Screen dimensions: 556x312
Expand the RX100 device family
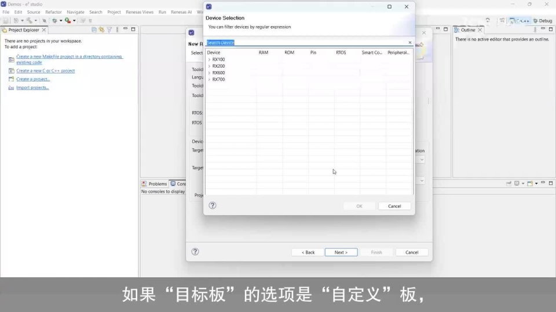click(x=209, y=60)
